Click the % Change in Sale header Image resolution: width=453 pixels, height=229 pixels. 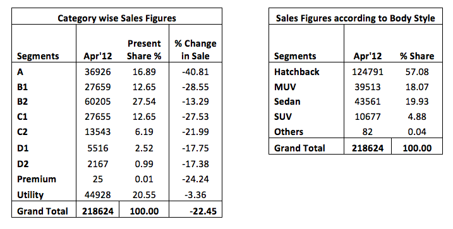[195, 50]
